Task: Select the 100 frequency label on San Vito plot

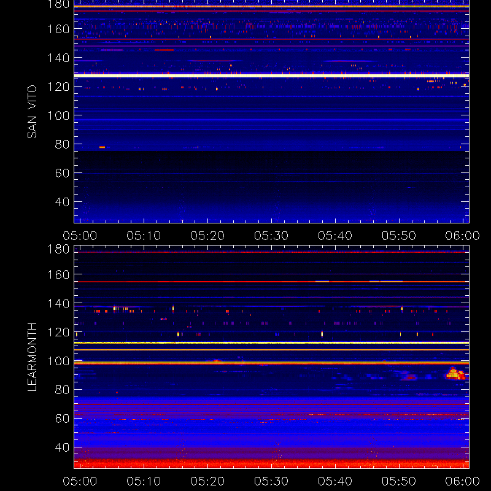Action: coord(58,115)
